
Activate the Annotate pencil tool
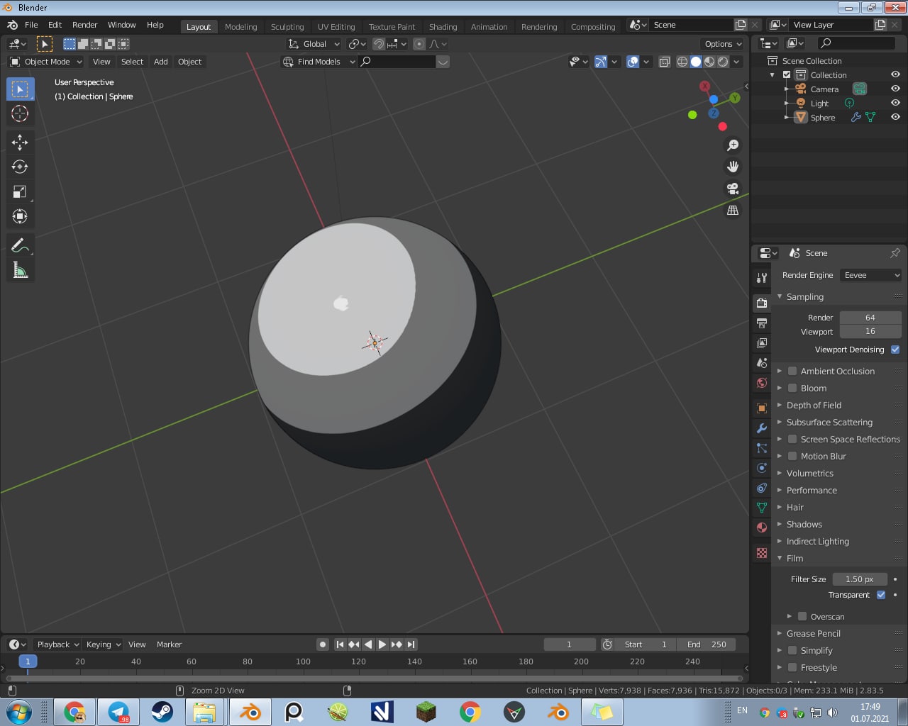tap(20, 245)
